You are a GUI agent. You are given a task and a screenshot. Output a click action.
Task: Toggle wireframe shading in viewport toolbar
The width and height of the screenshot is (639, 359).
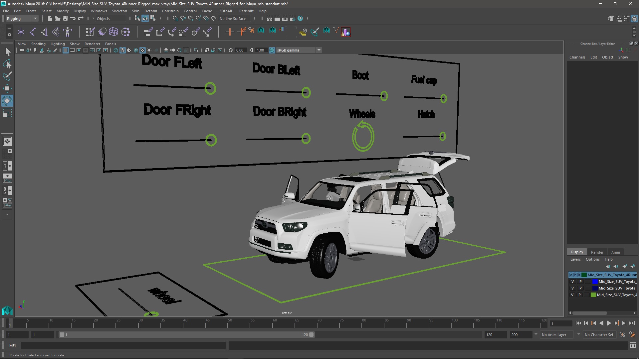pyautogui.click(x=116, y=50)
